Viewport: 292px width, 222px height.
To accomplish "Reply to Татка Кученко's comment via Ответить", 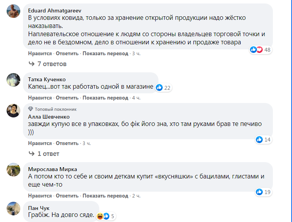I will tap(67, 98).
